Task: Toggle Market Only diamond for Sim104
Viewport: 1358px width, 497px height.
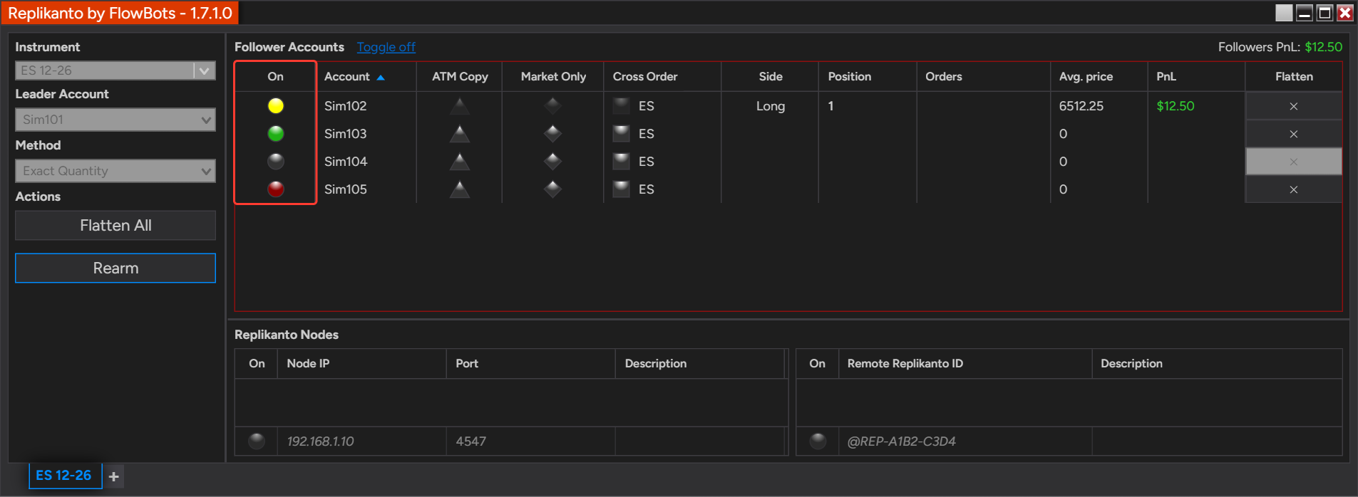Action: (552, 162)
